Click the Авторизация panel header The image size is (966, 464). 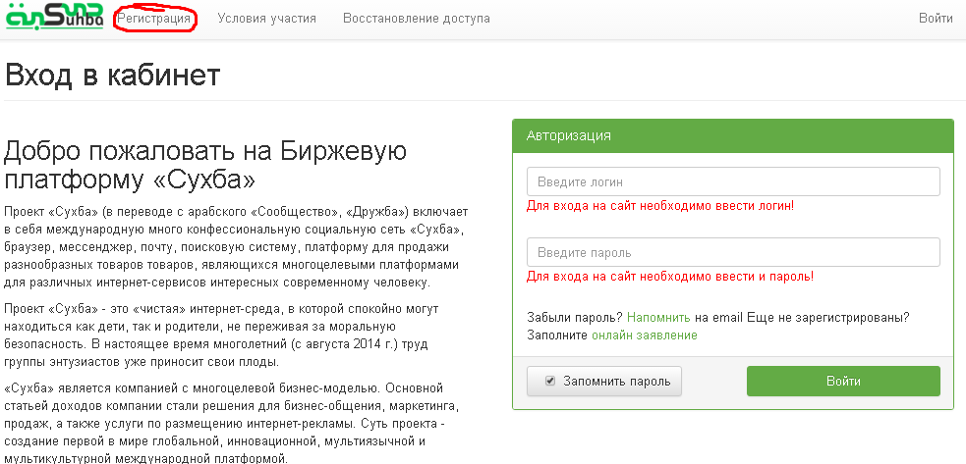tap(732, 135)
